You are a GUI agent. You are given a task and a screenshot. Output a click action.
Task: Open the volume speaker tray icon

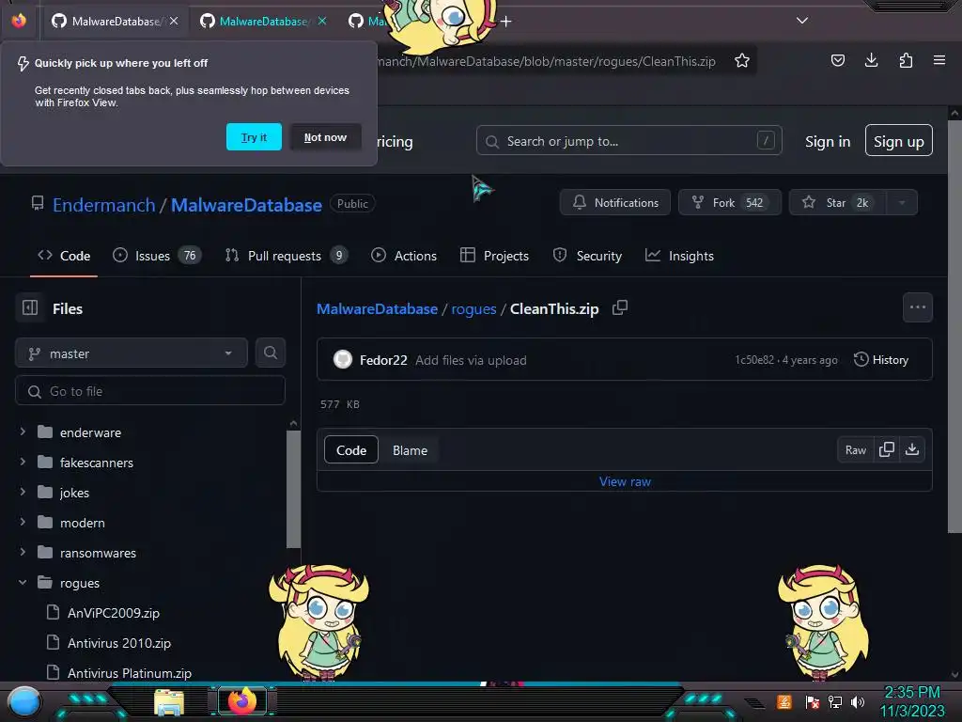[857, 701]
